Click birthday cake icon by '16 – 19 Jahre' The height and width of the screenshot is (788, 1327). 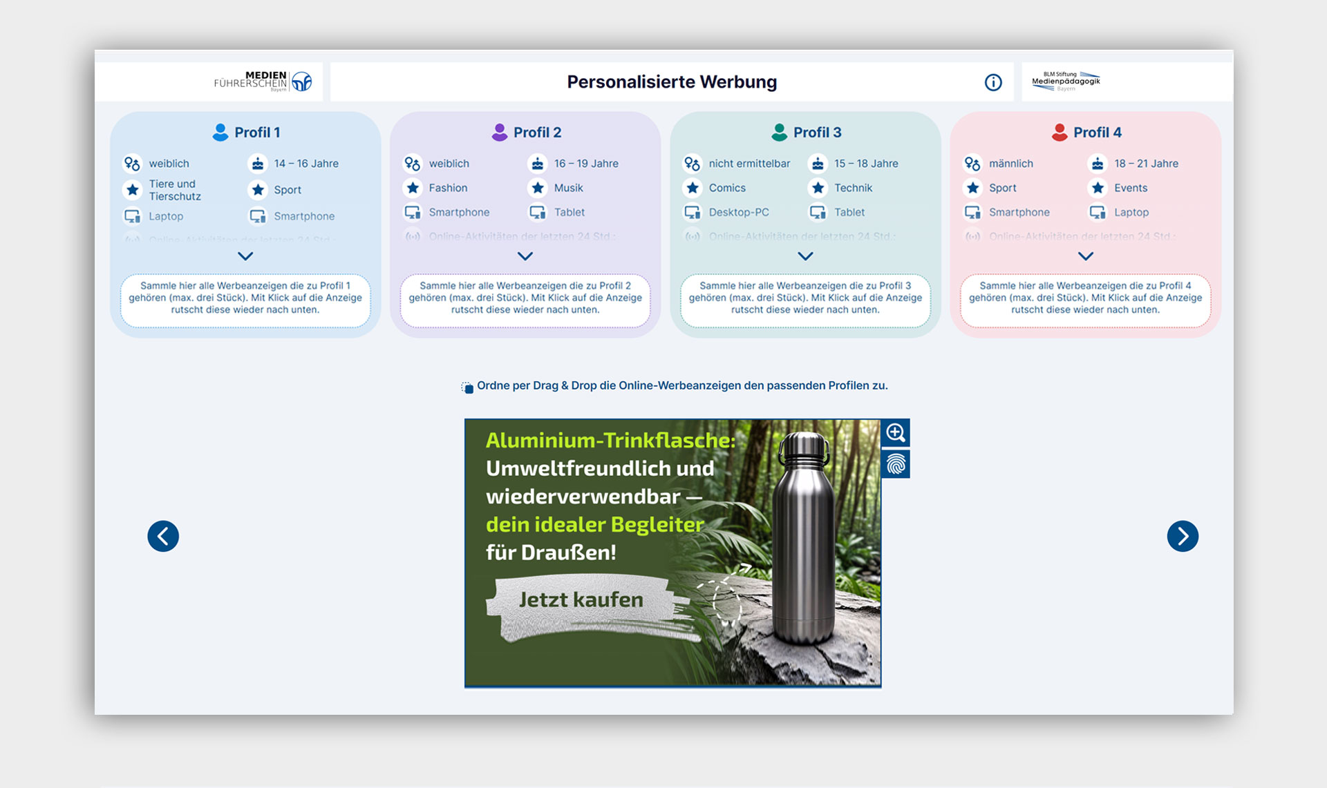[x=538, y=164]
